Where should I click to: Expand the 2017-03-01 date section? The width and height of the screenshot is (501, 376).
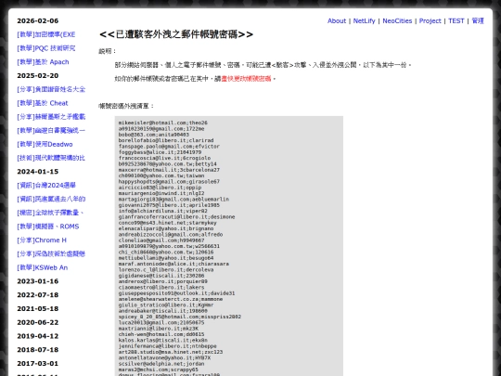(x=38, y=364)
